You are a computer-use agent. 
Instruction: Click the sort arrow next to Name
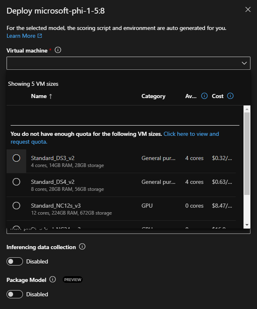click(50, 96)
